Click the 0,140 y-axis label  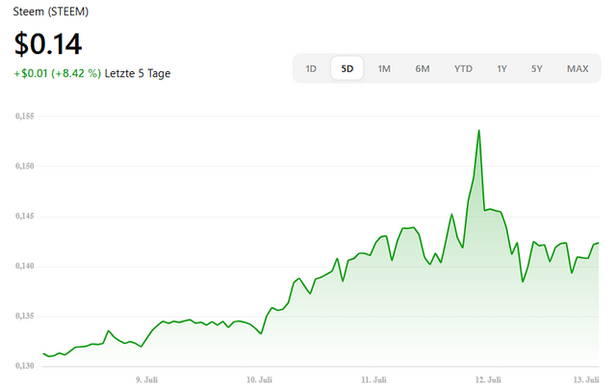pyautogui.click(x=25, y=266)
